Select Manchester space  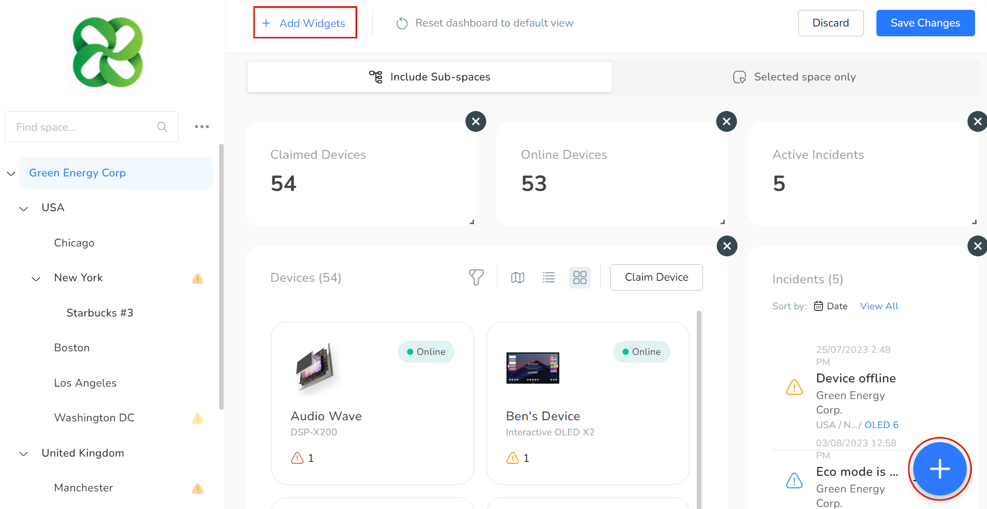(83, 488)
